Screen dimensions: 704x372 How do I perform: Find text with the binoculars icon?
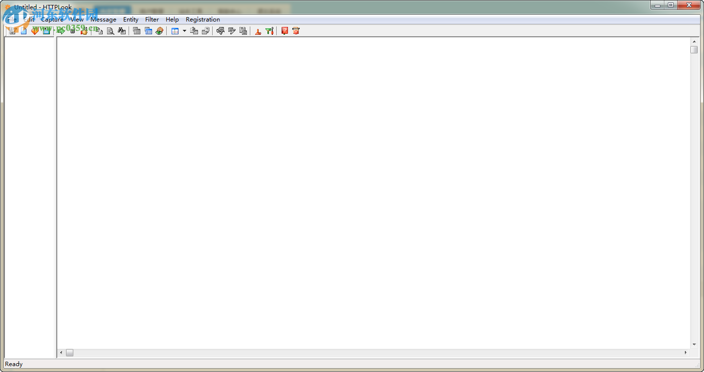[122, 31]
